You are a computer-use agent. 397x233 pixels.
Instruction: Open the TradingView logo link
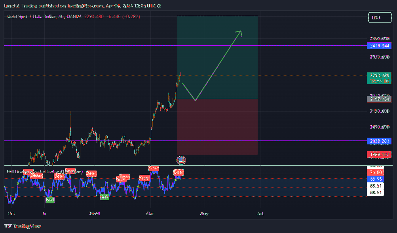tap(23, 226)
